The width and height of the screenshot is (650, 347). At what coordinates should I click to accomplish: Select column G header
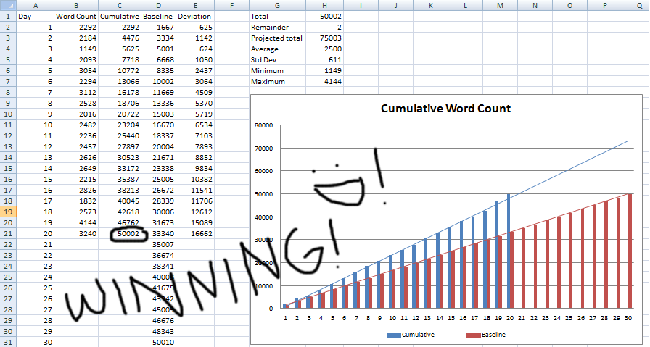coord(277,5)
